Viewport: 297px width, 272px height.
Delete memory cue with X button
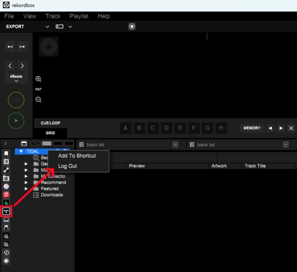[x=291, y=128]
